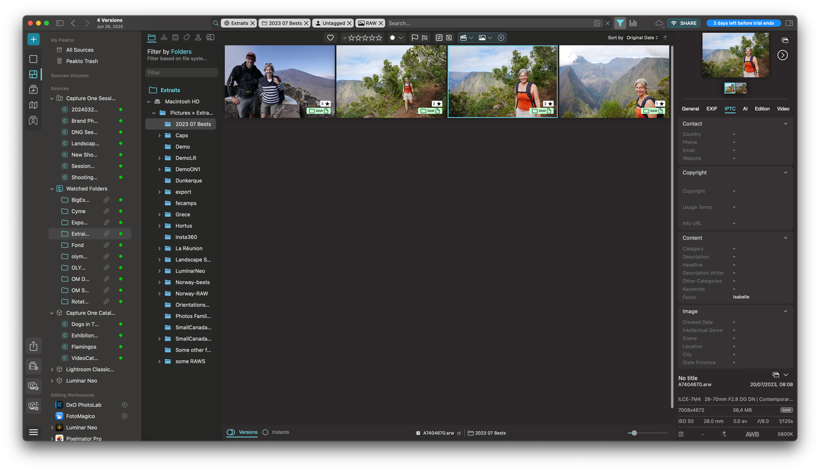Expand the Lightroom Classic source

click(x=52, y=369)
